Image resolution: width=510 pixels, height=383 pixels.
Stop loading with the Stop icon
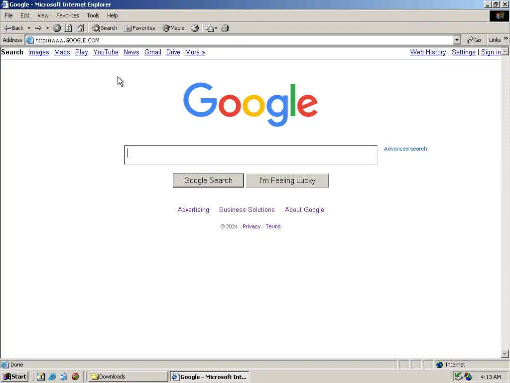(57, 28)
